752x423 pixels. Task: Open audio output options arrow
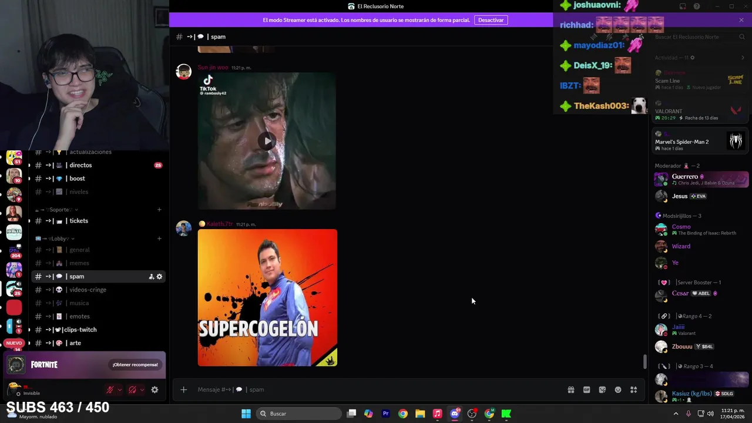coord(142,390)
